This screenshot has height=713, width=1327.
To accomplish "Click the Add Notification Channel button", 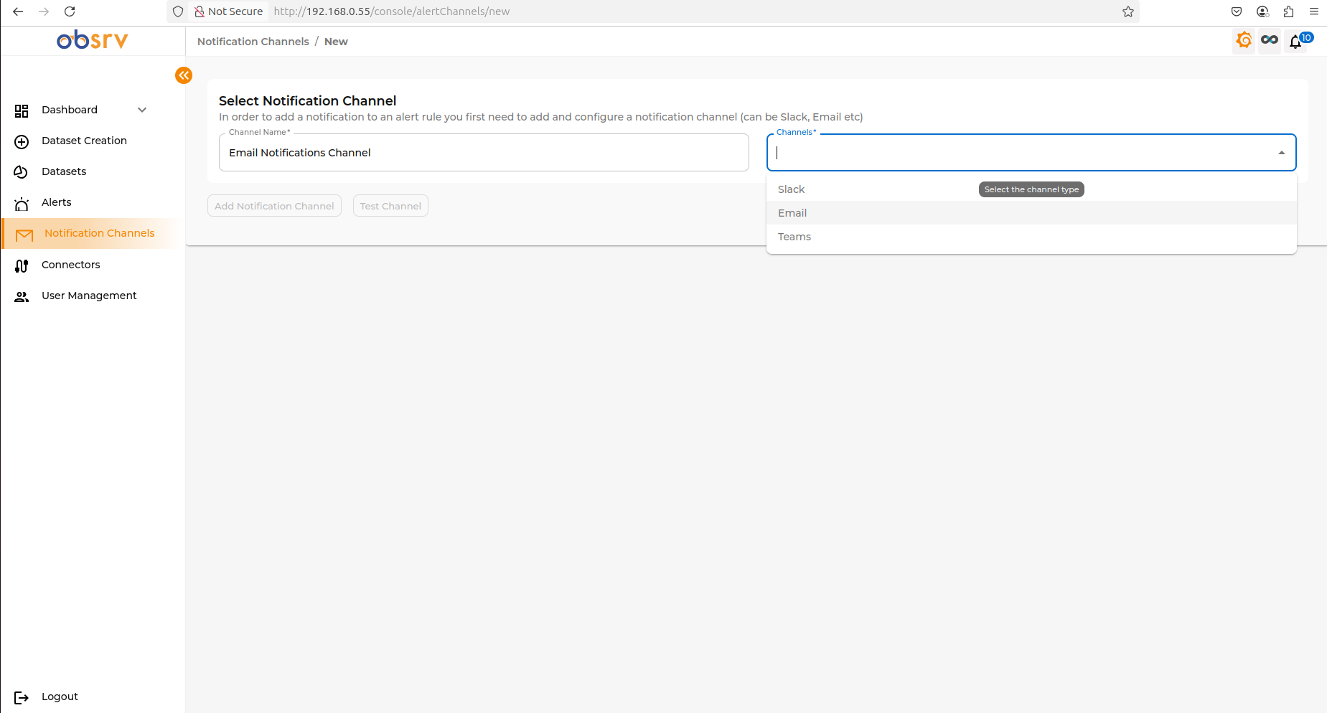I will (x=274, y=206).
